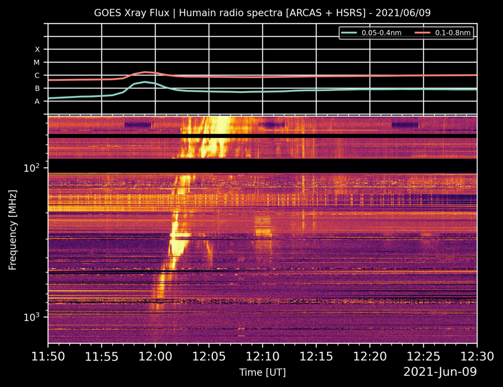Image resolution: width=503 pixels, height=387 pixels.
Task: Click the 12:10 time tick label
Action: (262, 356)
